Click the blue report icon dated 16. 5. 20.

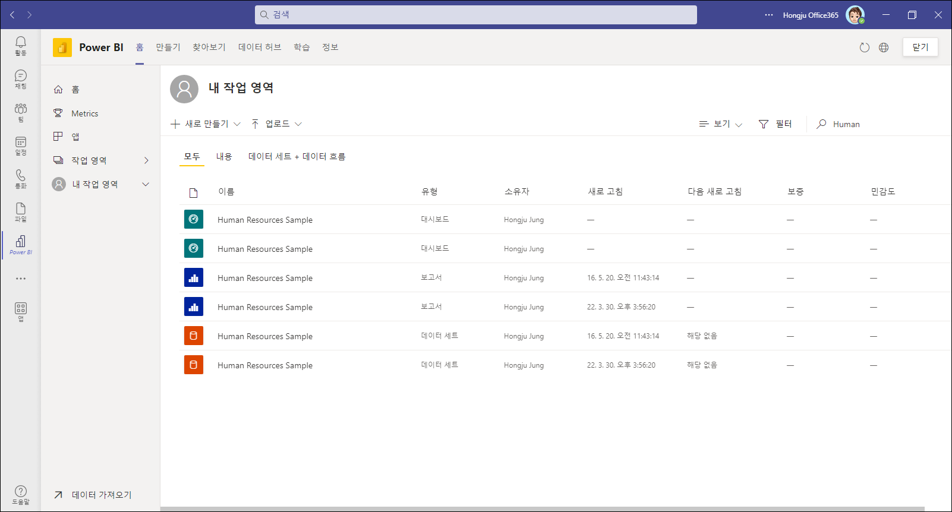pyautogui.click(x=194, y=277)
